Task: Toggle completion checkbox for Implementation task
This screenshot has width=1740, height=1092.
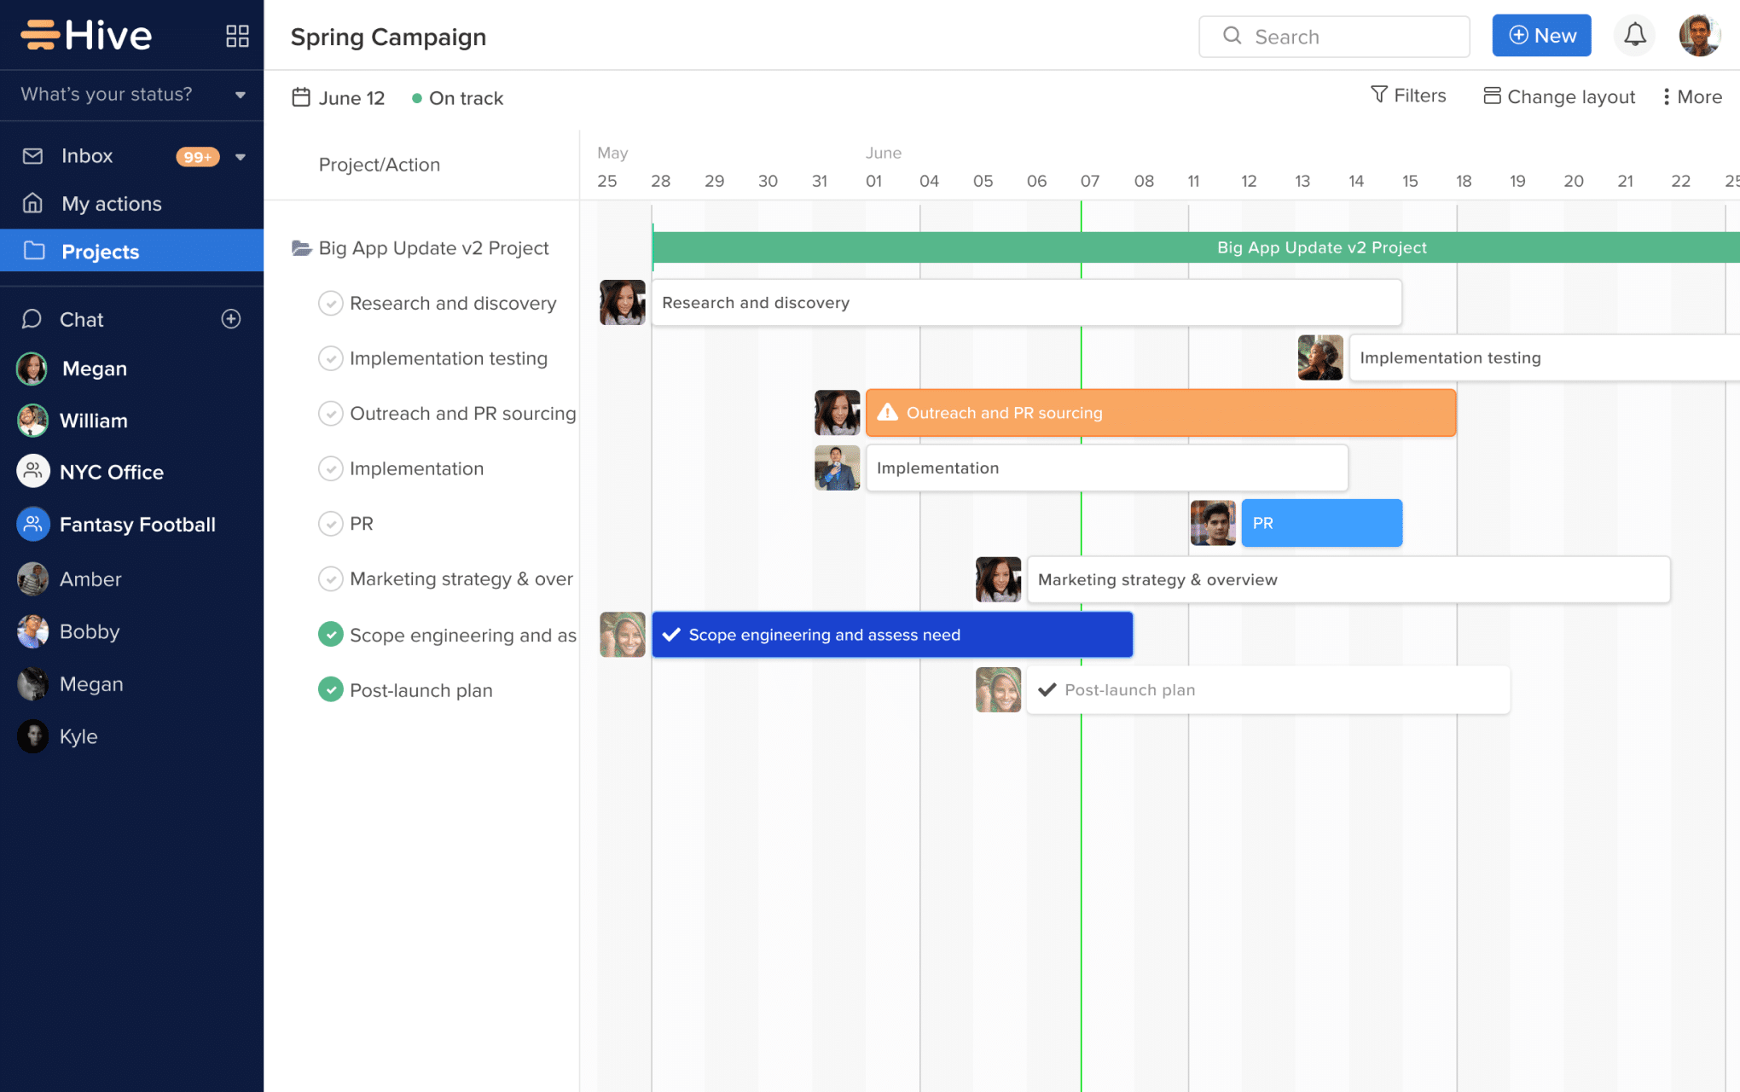Action: [329, 468]
